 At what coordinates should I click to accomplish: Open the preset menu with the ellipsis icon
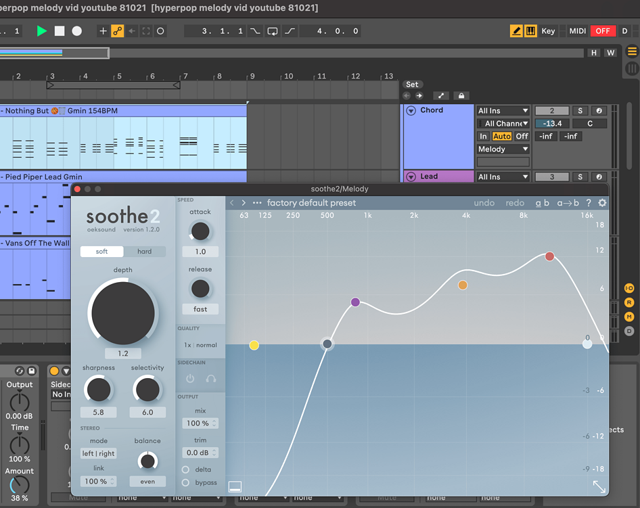(256, 202)
